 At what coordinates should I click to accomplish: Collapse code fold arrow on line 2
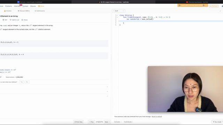pos(117,17)
